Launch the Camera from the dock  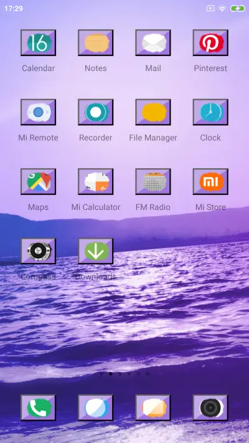210,407
